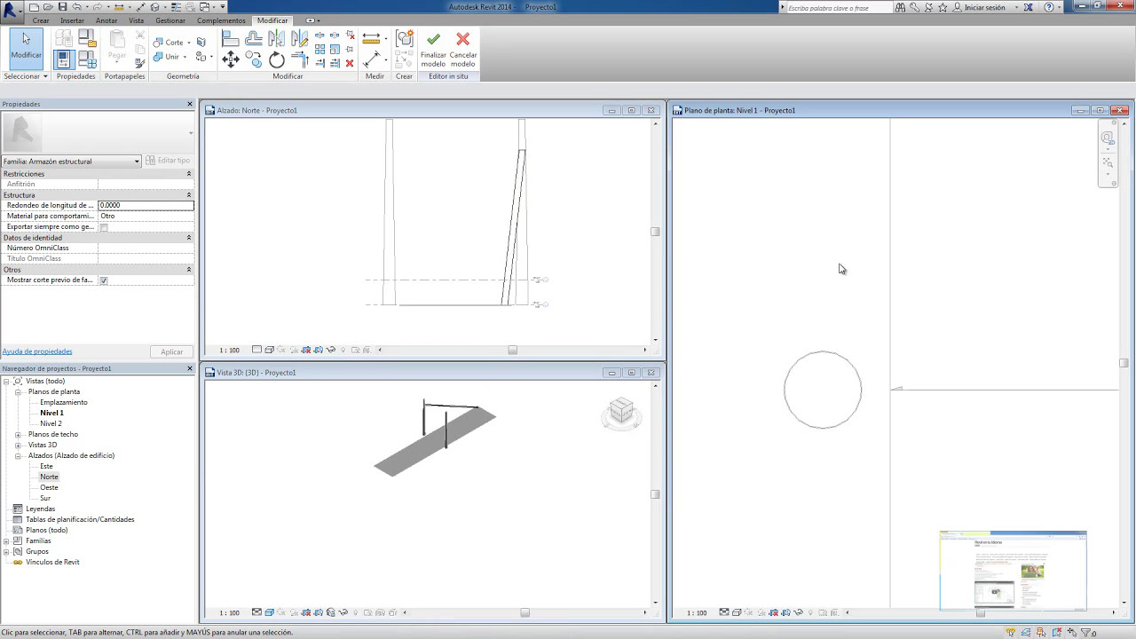Expand Planos de techo tree node
The height and width of the screenshot is (639, 1136).
point(19,434)
